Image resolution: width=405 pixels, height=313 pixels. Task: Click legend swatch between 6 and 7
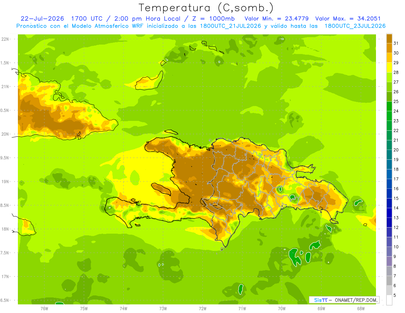(389, 281)
